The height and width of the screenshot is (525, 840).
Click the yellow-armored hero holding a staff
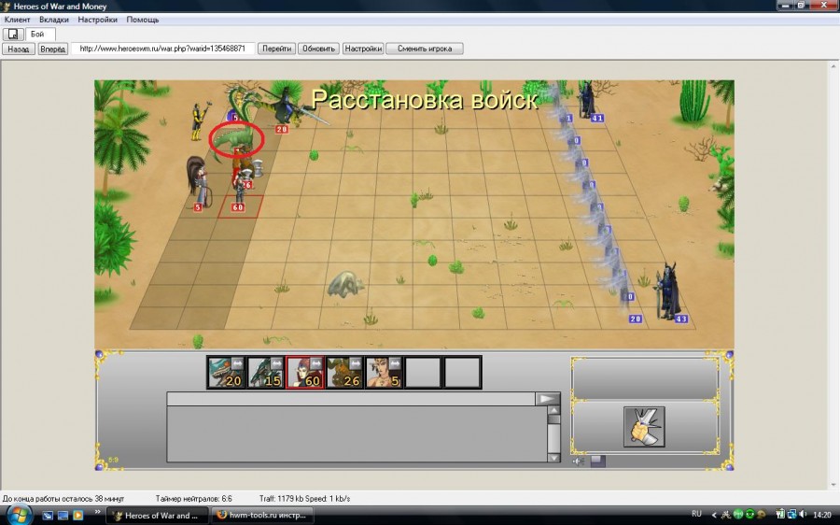click(x=200, y=121)
